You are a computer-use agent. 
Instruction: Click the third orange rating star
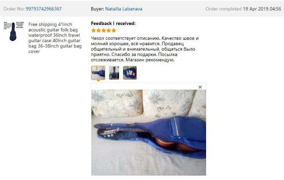104,30
